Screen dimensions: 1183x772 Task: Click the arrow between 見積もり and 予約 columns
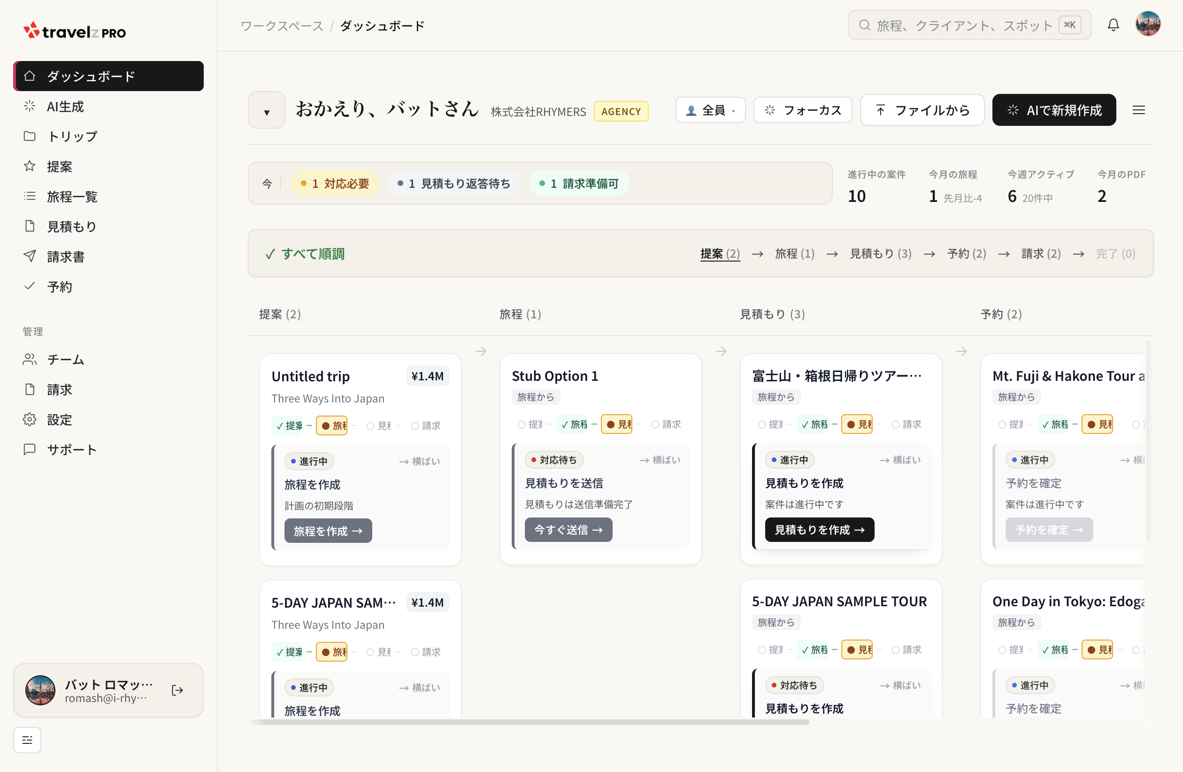962,351
